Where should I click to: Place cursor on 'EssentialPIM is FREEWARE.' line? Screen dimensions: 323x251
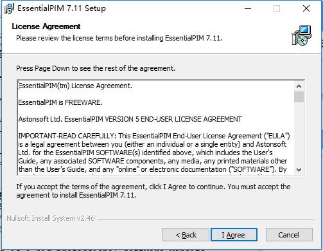(x=60, y=102)
